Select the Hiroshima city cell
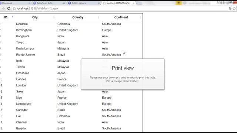Image resolution: width=237 pixels, height=133 pixels. 23,73
